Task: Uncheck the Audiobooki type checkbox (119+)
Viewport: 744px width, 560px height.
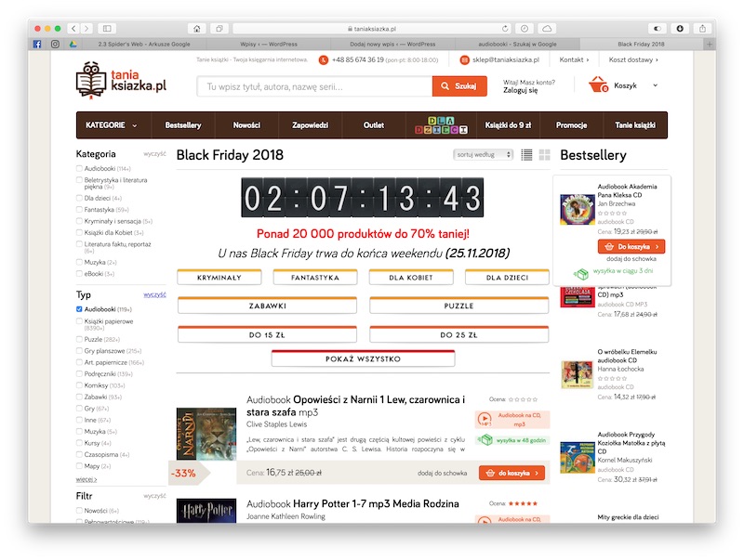Action: pos(79,309)
